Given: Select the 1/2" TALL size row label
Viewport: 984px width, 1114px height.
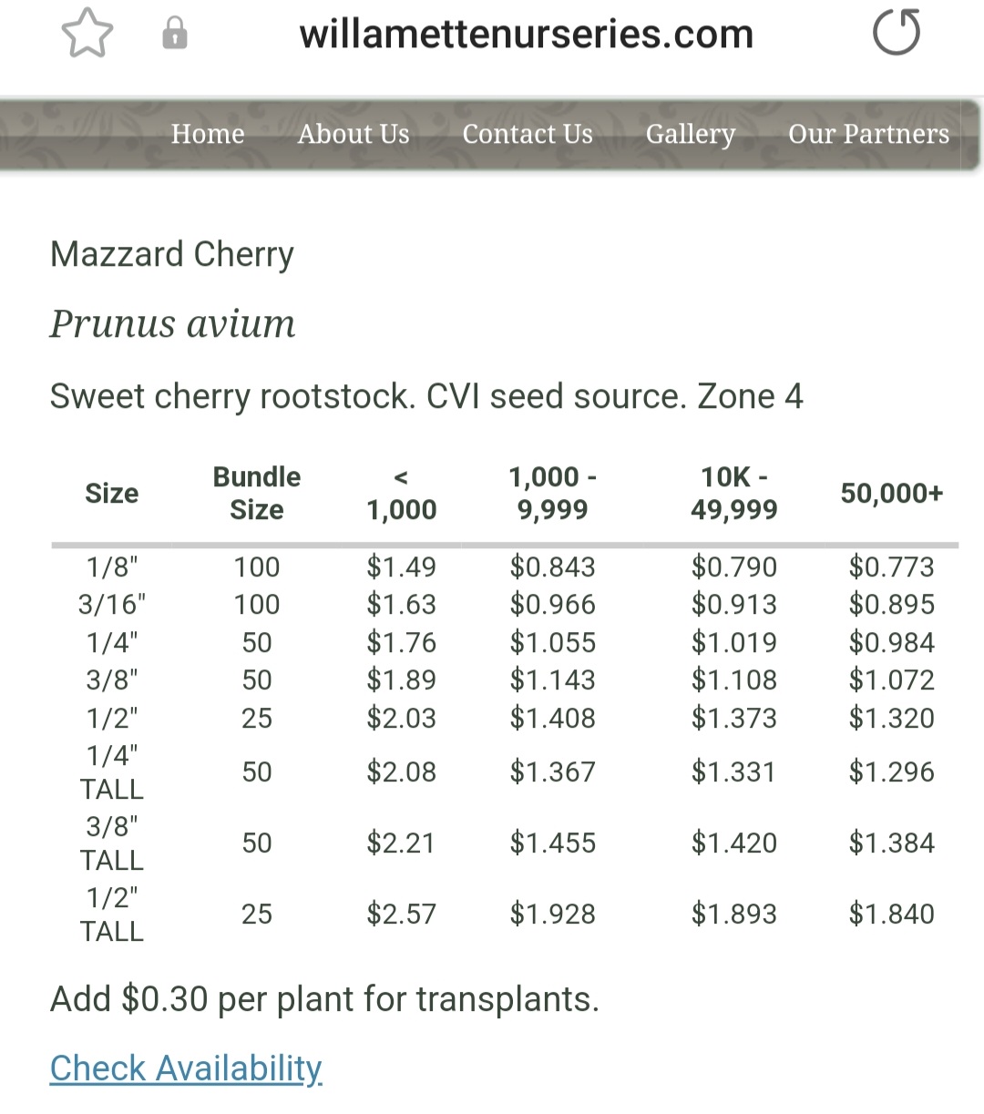Looking at the screenshot, I should [112, 915].
